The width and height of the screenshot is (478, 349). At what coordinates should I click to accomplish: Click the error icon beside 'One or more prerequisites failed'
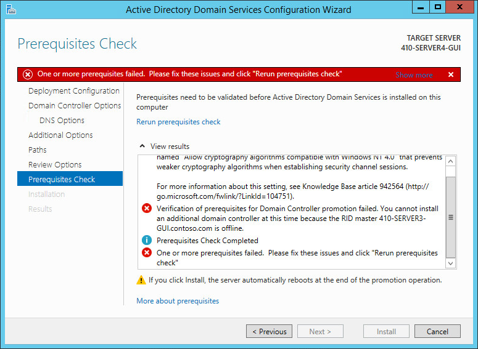[147, 253]
